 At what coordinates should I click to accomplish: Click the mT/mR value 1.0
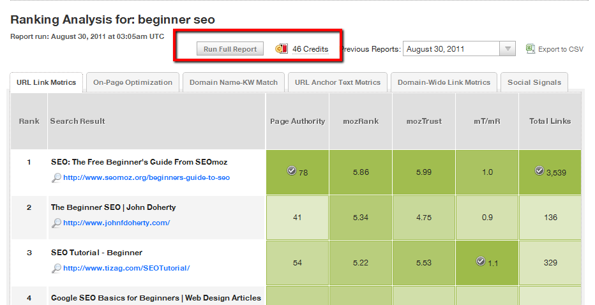[x=487, y=172]
